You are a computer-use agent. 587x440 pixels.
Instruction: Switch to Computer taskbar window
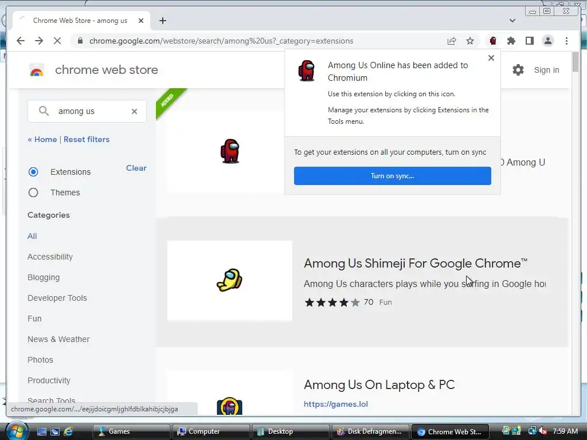[x=211, y=431]
